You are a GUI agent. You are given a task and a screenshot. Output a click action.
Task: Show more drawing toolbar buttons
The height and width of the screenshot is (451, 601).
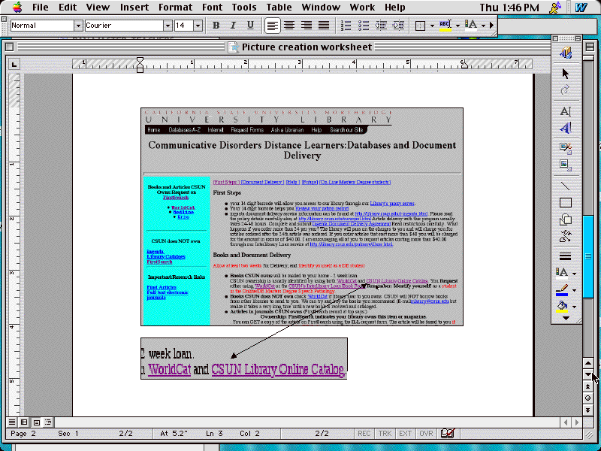(x=566, y=318)
